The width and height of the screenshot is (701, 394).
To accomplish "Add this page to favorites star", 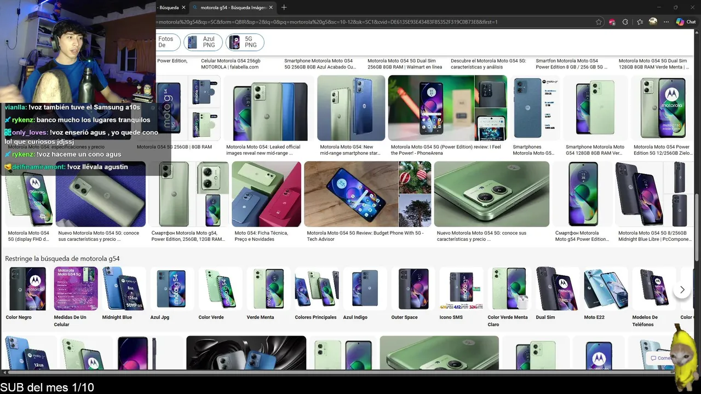I will 599,22.
